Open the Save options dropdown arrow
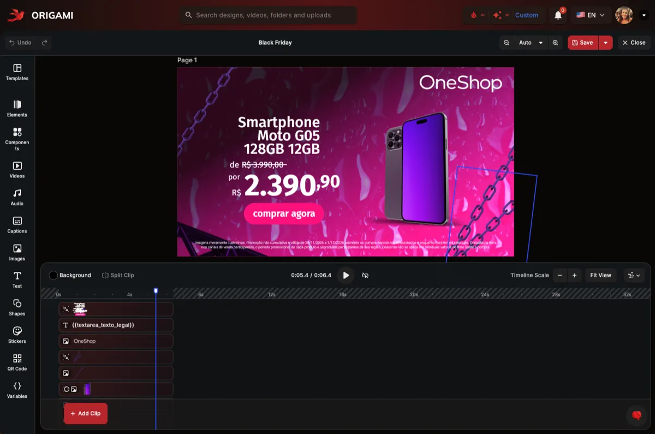Screen dimensions: 655x434 click(x=605, y=43)
